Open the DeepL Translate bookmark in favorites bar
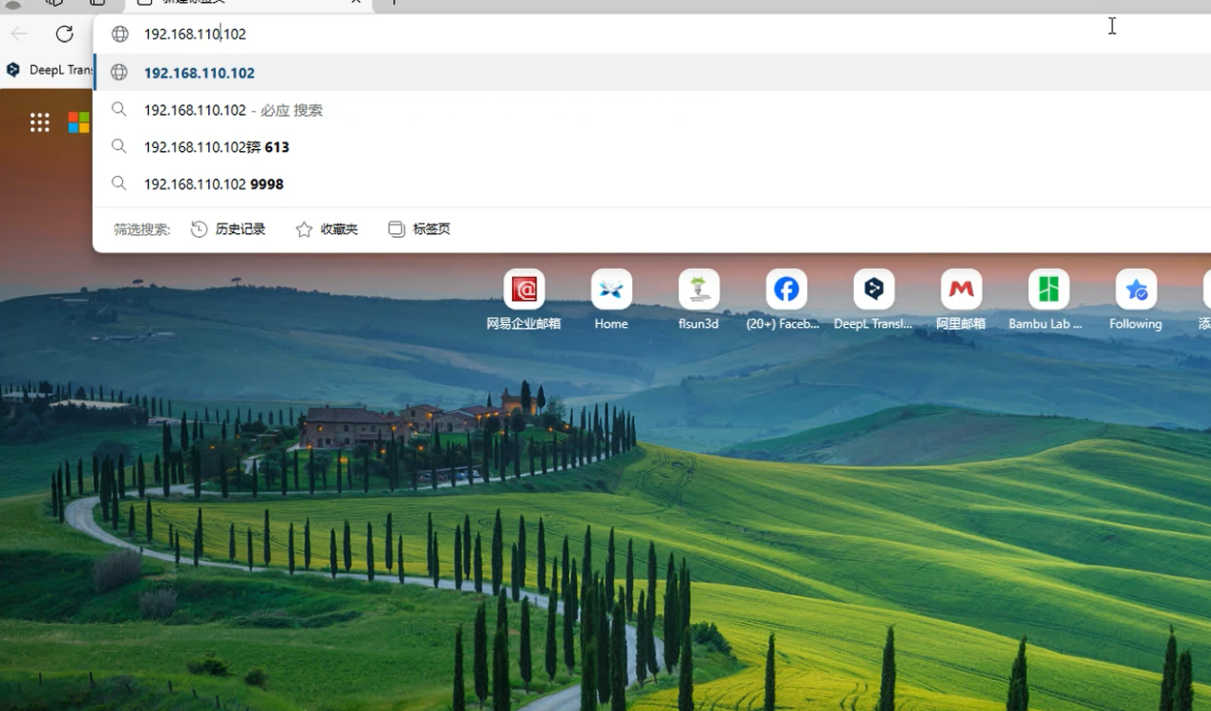This screenshot has height=711, width=1211. click(50, 70)
